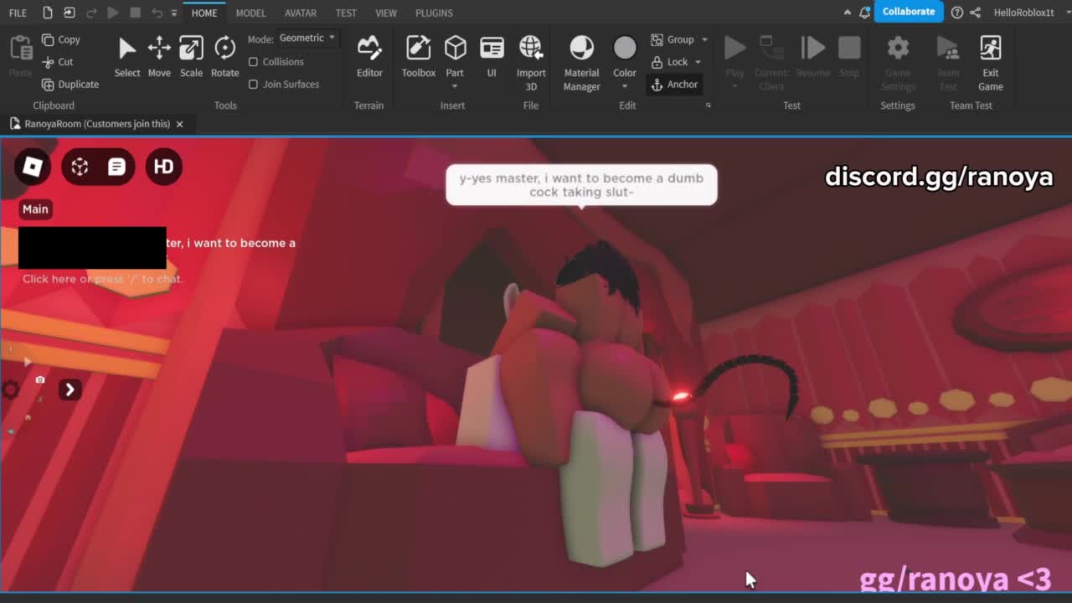Close the RanoyaRoom document tab
This screenshot has height=603, width=1072.
[179, 124]
